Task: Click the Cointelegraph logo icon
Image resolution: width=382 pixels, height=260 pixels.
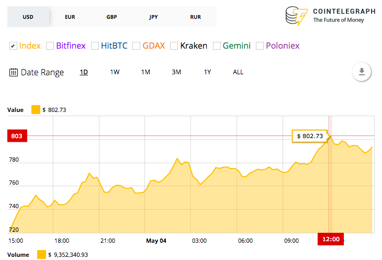Action: coord(296,16)
